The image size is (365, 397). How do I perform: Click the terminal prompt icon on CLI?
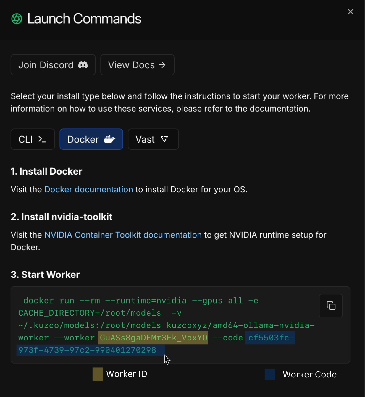[x=42, y=139]
